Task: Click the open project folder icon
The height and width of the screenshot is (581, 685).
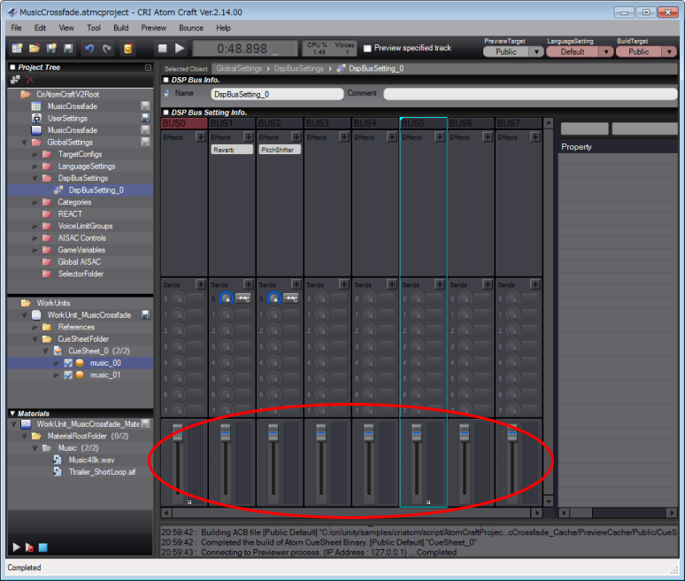Action: [x=34, y=49]
